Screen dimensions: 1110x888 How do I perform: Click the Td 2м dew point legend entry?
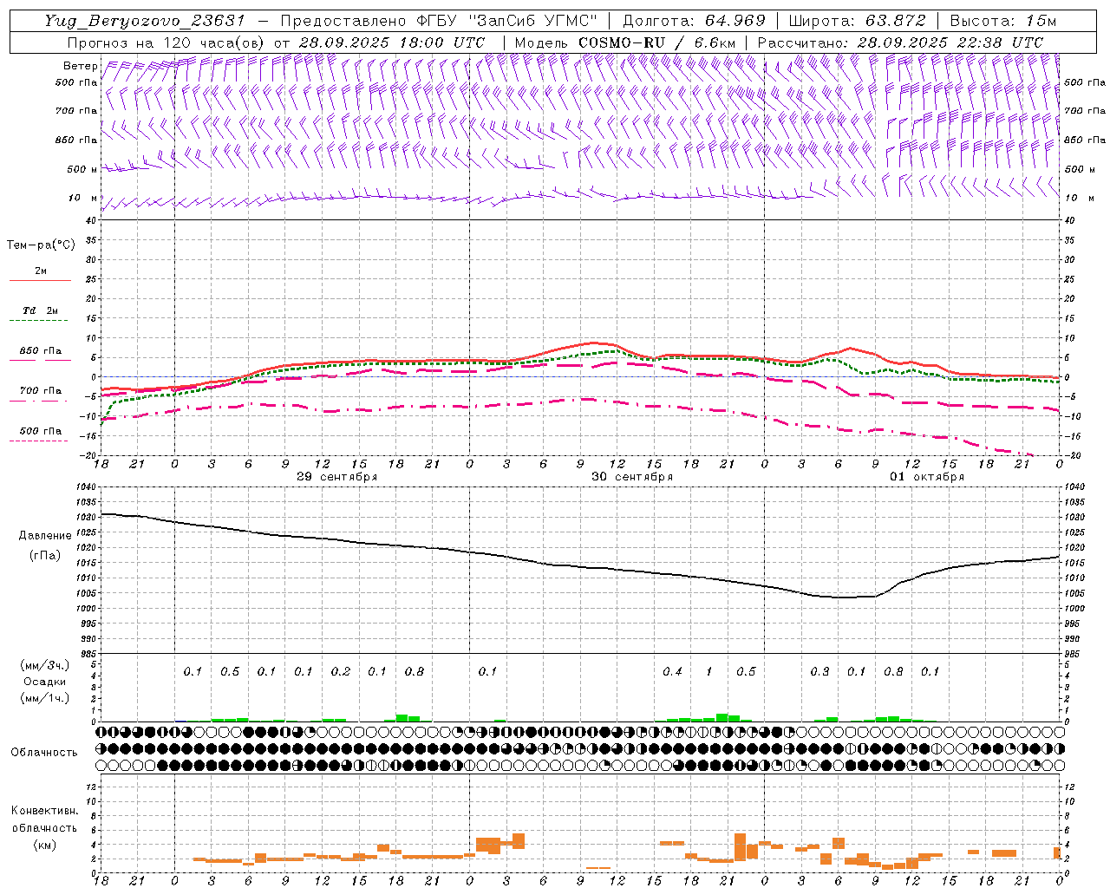coord(41,310)
